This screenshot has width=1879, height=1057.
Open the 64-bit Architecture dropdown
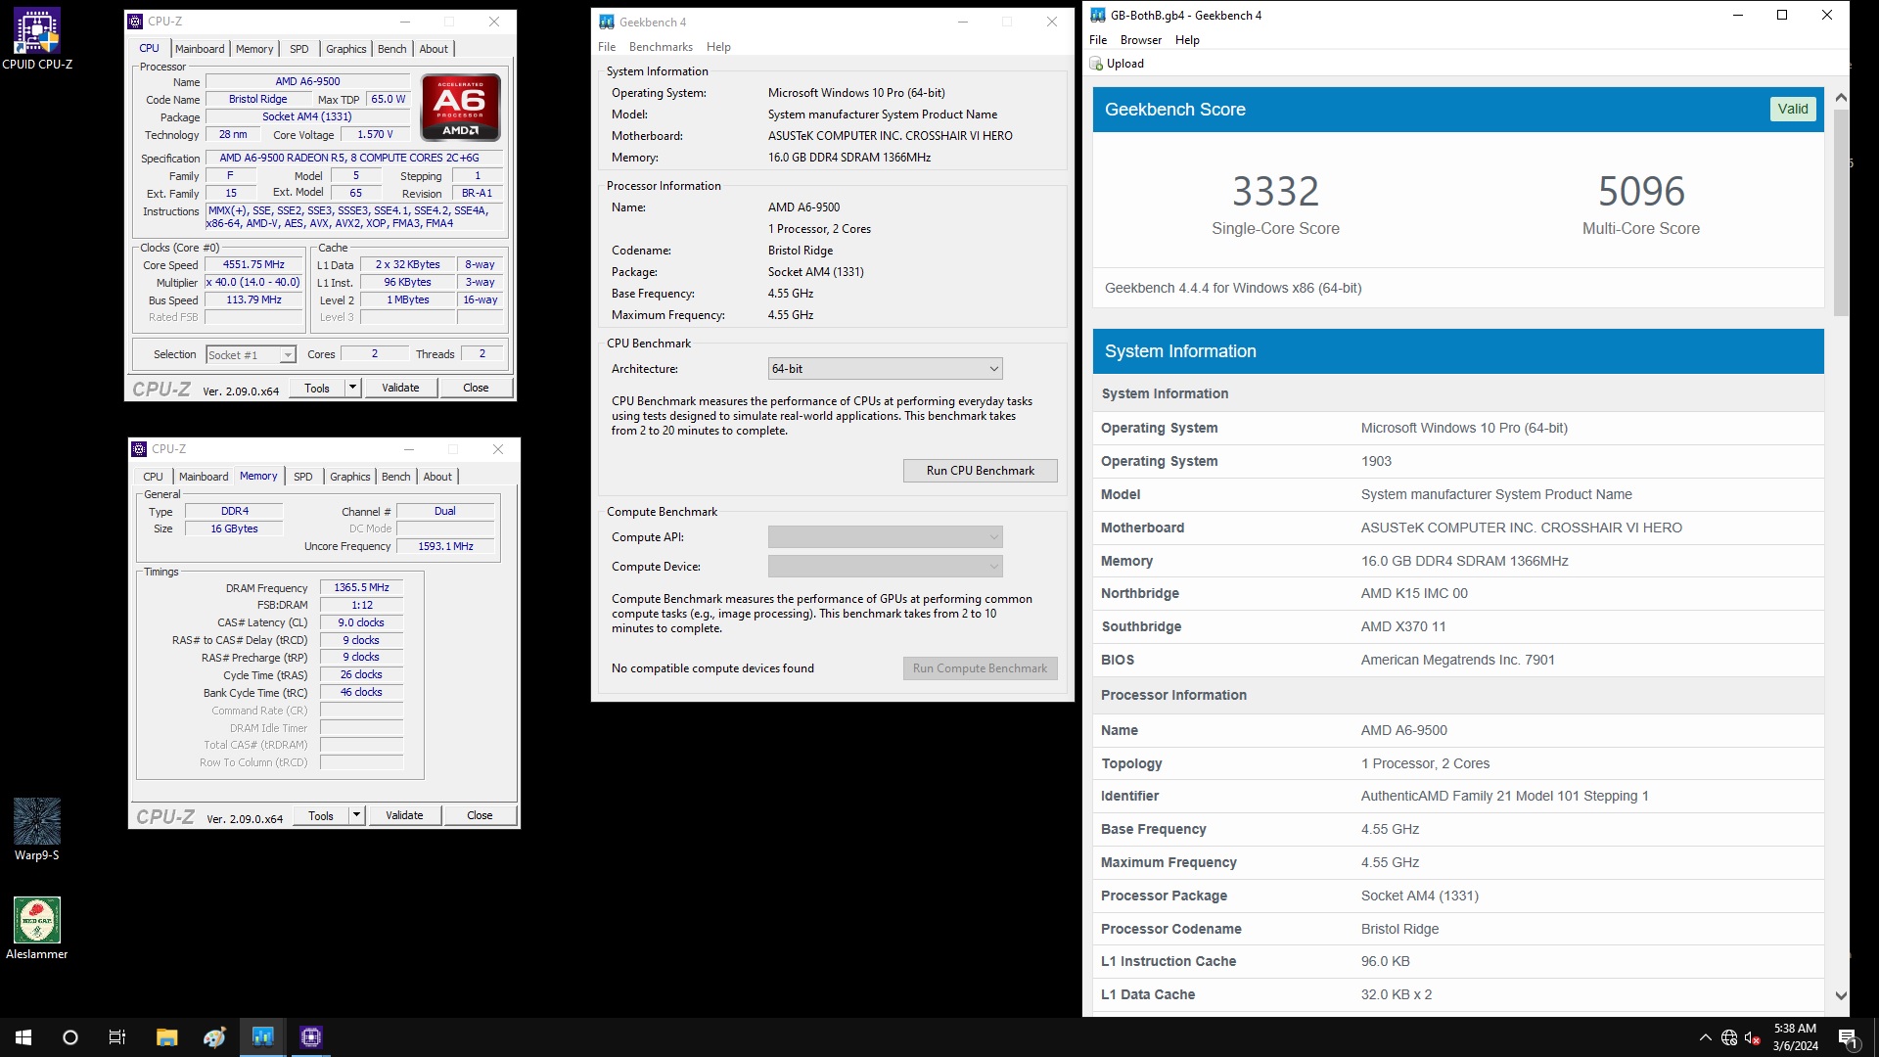(885, 369)
